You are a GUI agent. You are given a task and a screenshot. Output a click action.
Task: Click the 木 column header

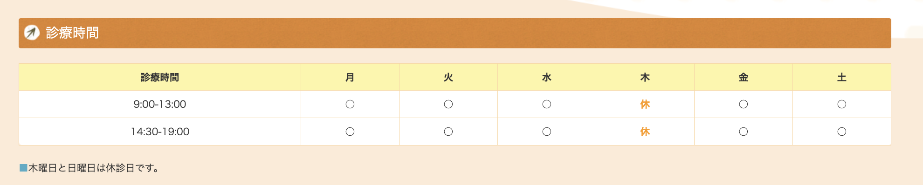pyautogui.click(x=645, y=77)
